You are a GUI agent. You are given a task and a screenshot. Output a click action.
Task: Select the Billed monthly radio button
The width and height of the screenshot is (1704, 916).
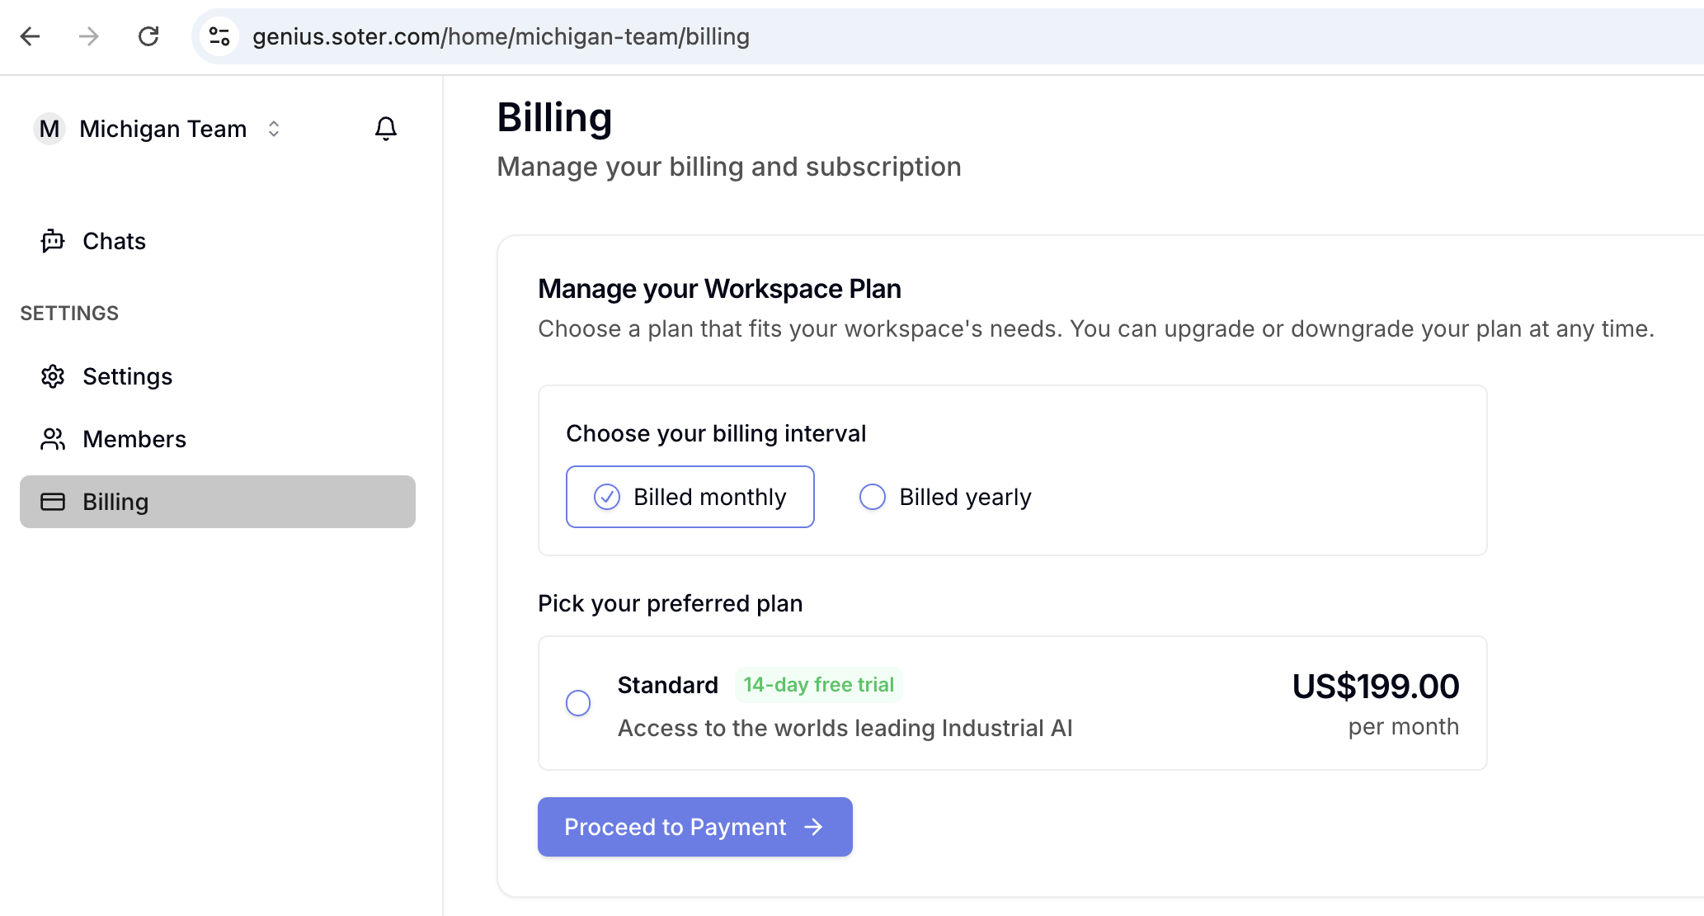(606, 496)
